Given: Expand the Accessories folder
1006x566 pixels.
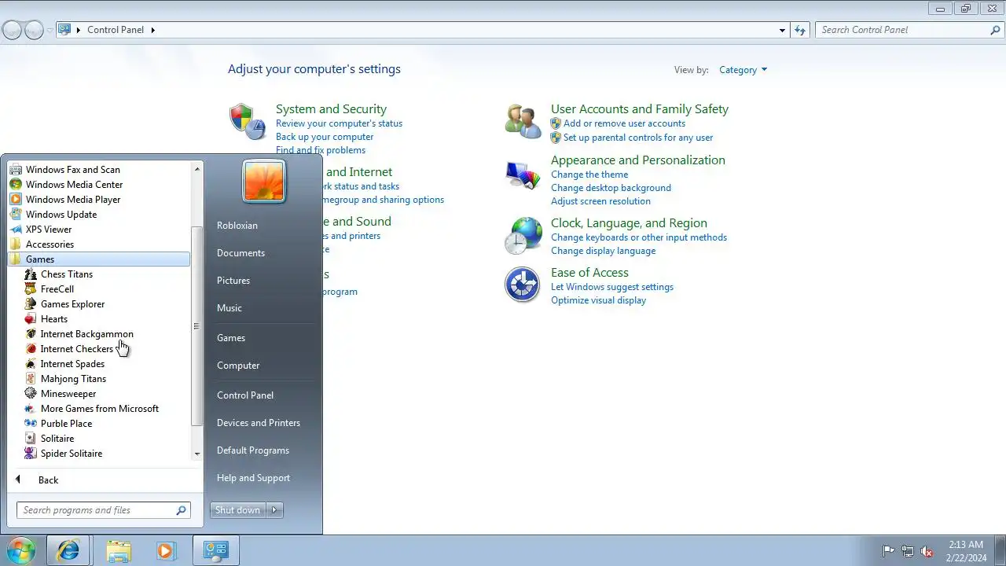Looking at the screenshot, I should (x=99, y=244).
